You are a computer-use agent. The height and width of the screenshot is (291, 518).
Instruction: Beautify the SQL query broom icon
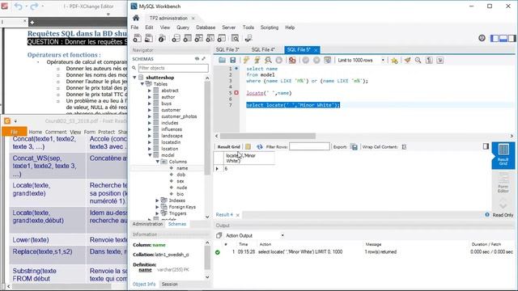[407, 60]
